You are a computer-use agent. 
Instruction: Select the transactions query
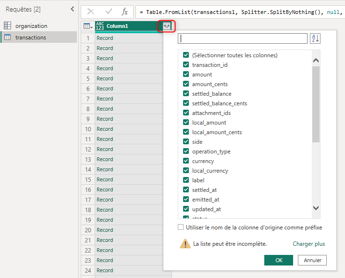[39, 37]
